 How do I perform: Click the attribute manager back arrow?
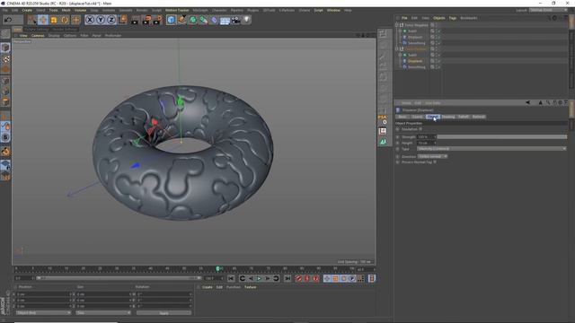pyautogui.click(x=527, y=103)
